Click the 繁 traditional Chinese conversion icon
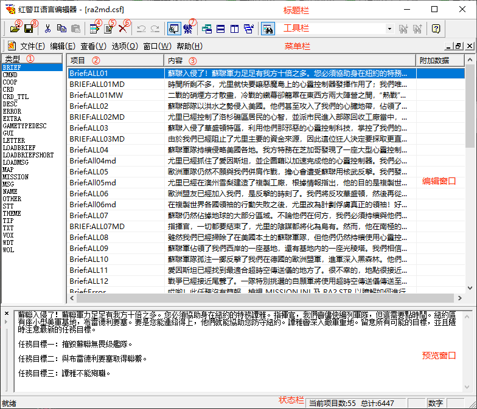The height and width of the screenshot is (409, 477). [x=187, y=29]
